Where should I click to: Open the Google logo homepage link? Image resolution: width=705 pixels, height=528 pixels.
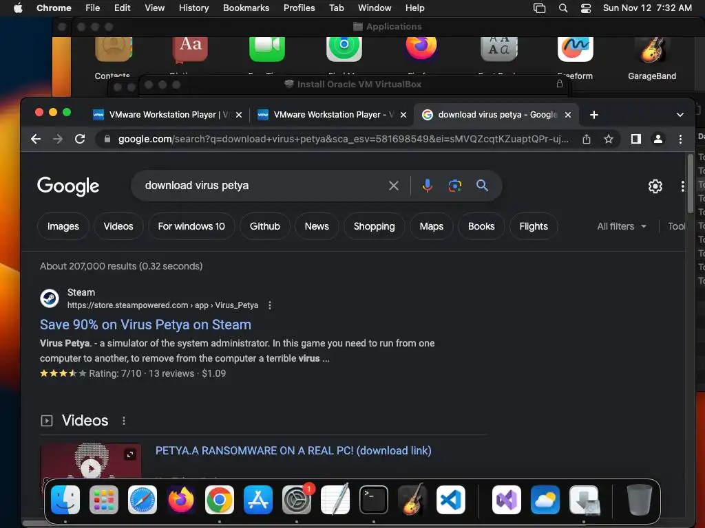click(x=68, y=186)
